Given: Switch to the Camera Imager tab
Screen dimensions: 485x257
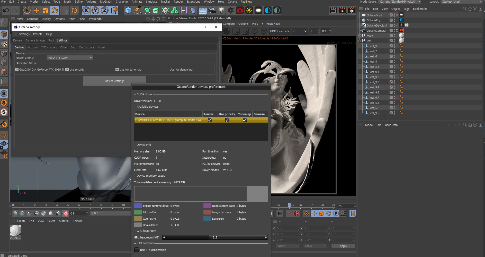Looking at the screenshot, I should (x=35, y=40).
